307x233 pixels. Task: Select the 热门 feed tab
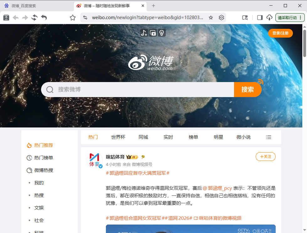point(93,137)
